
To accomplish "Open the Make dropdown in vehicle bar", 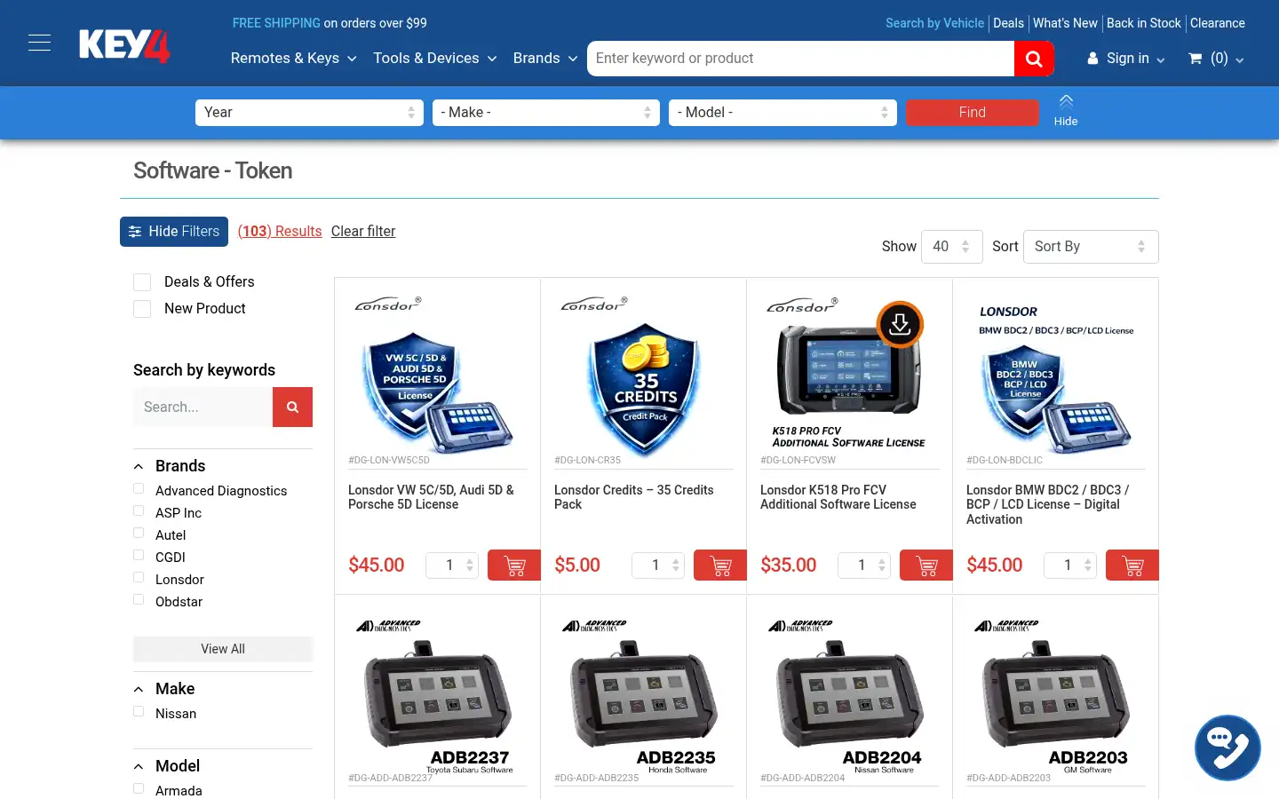I will point(546,113).
